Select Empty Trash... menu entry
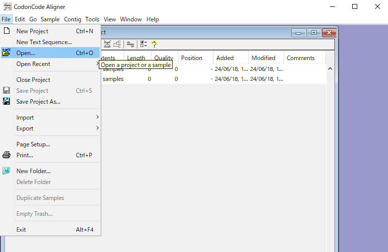This screenshot has height=252, width=388. point(51,214)
